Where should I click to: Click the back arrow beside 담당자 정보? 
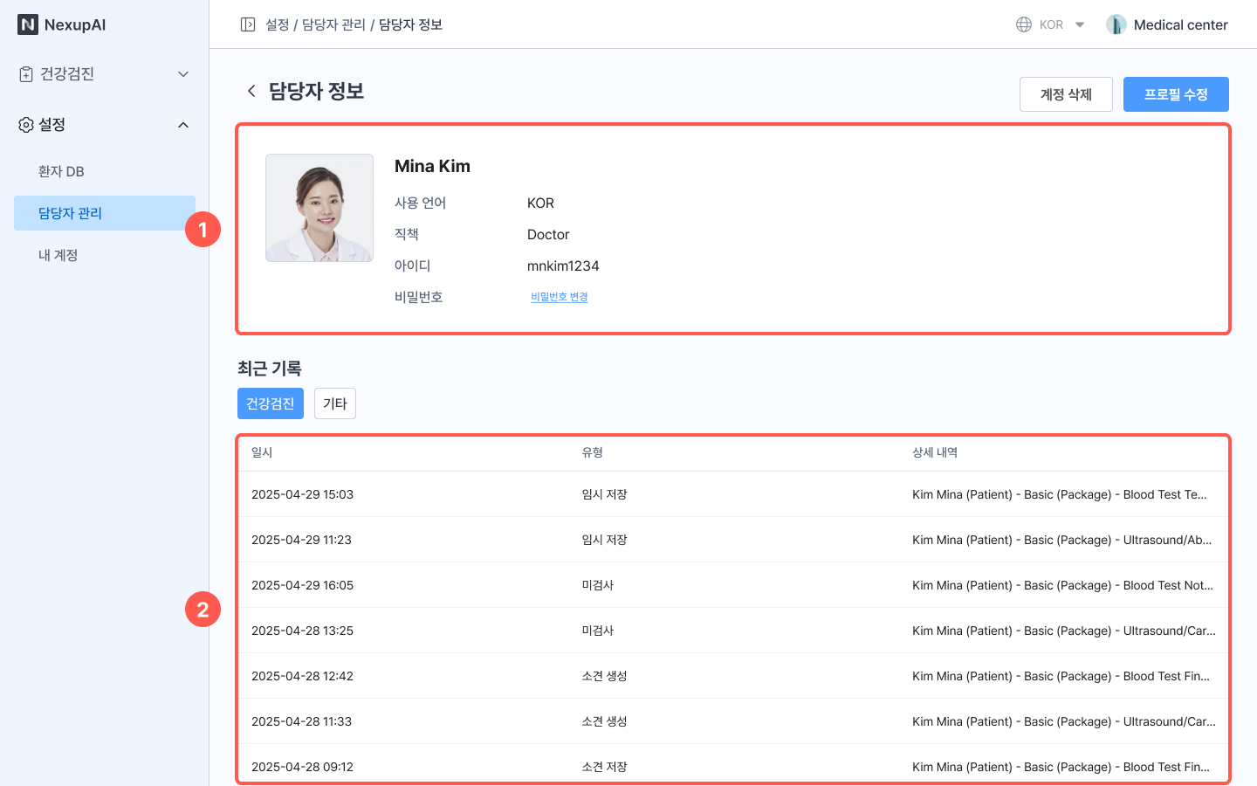[251, 91]
